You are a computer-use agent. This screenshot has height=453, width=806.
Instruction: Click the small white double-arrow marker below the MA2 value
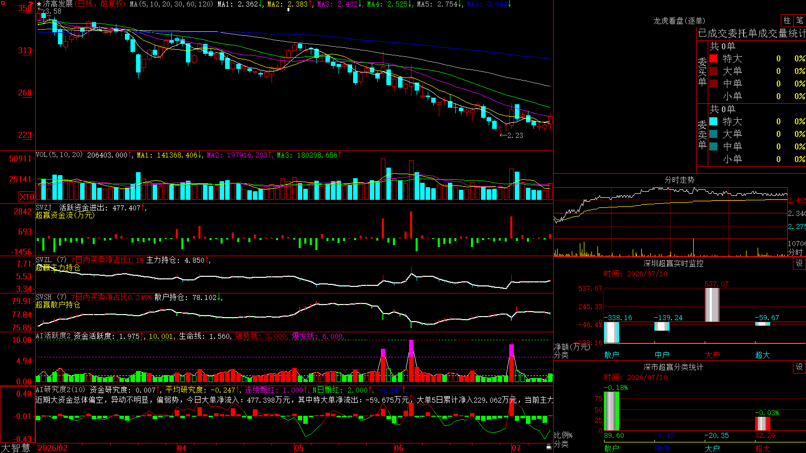[x=289, y=10]
